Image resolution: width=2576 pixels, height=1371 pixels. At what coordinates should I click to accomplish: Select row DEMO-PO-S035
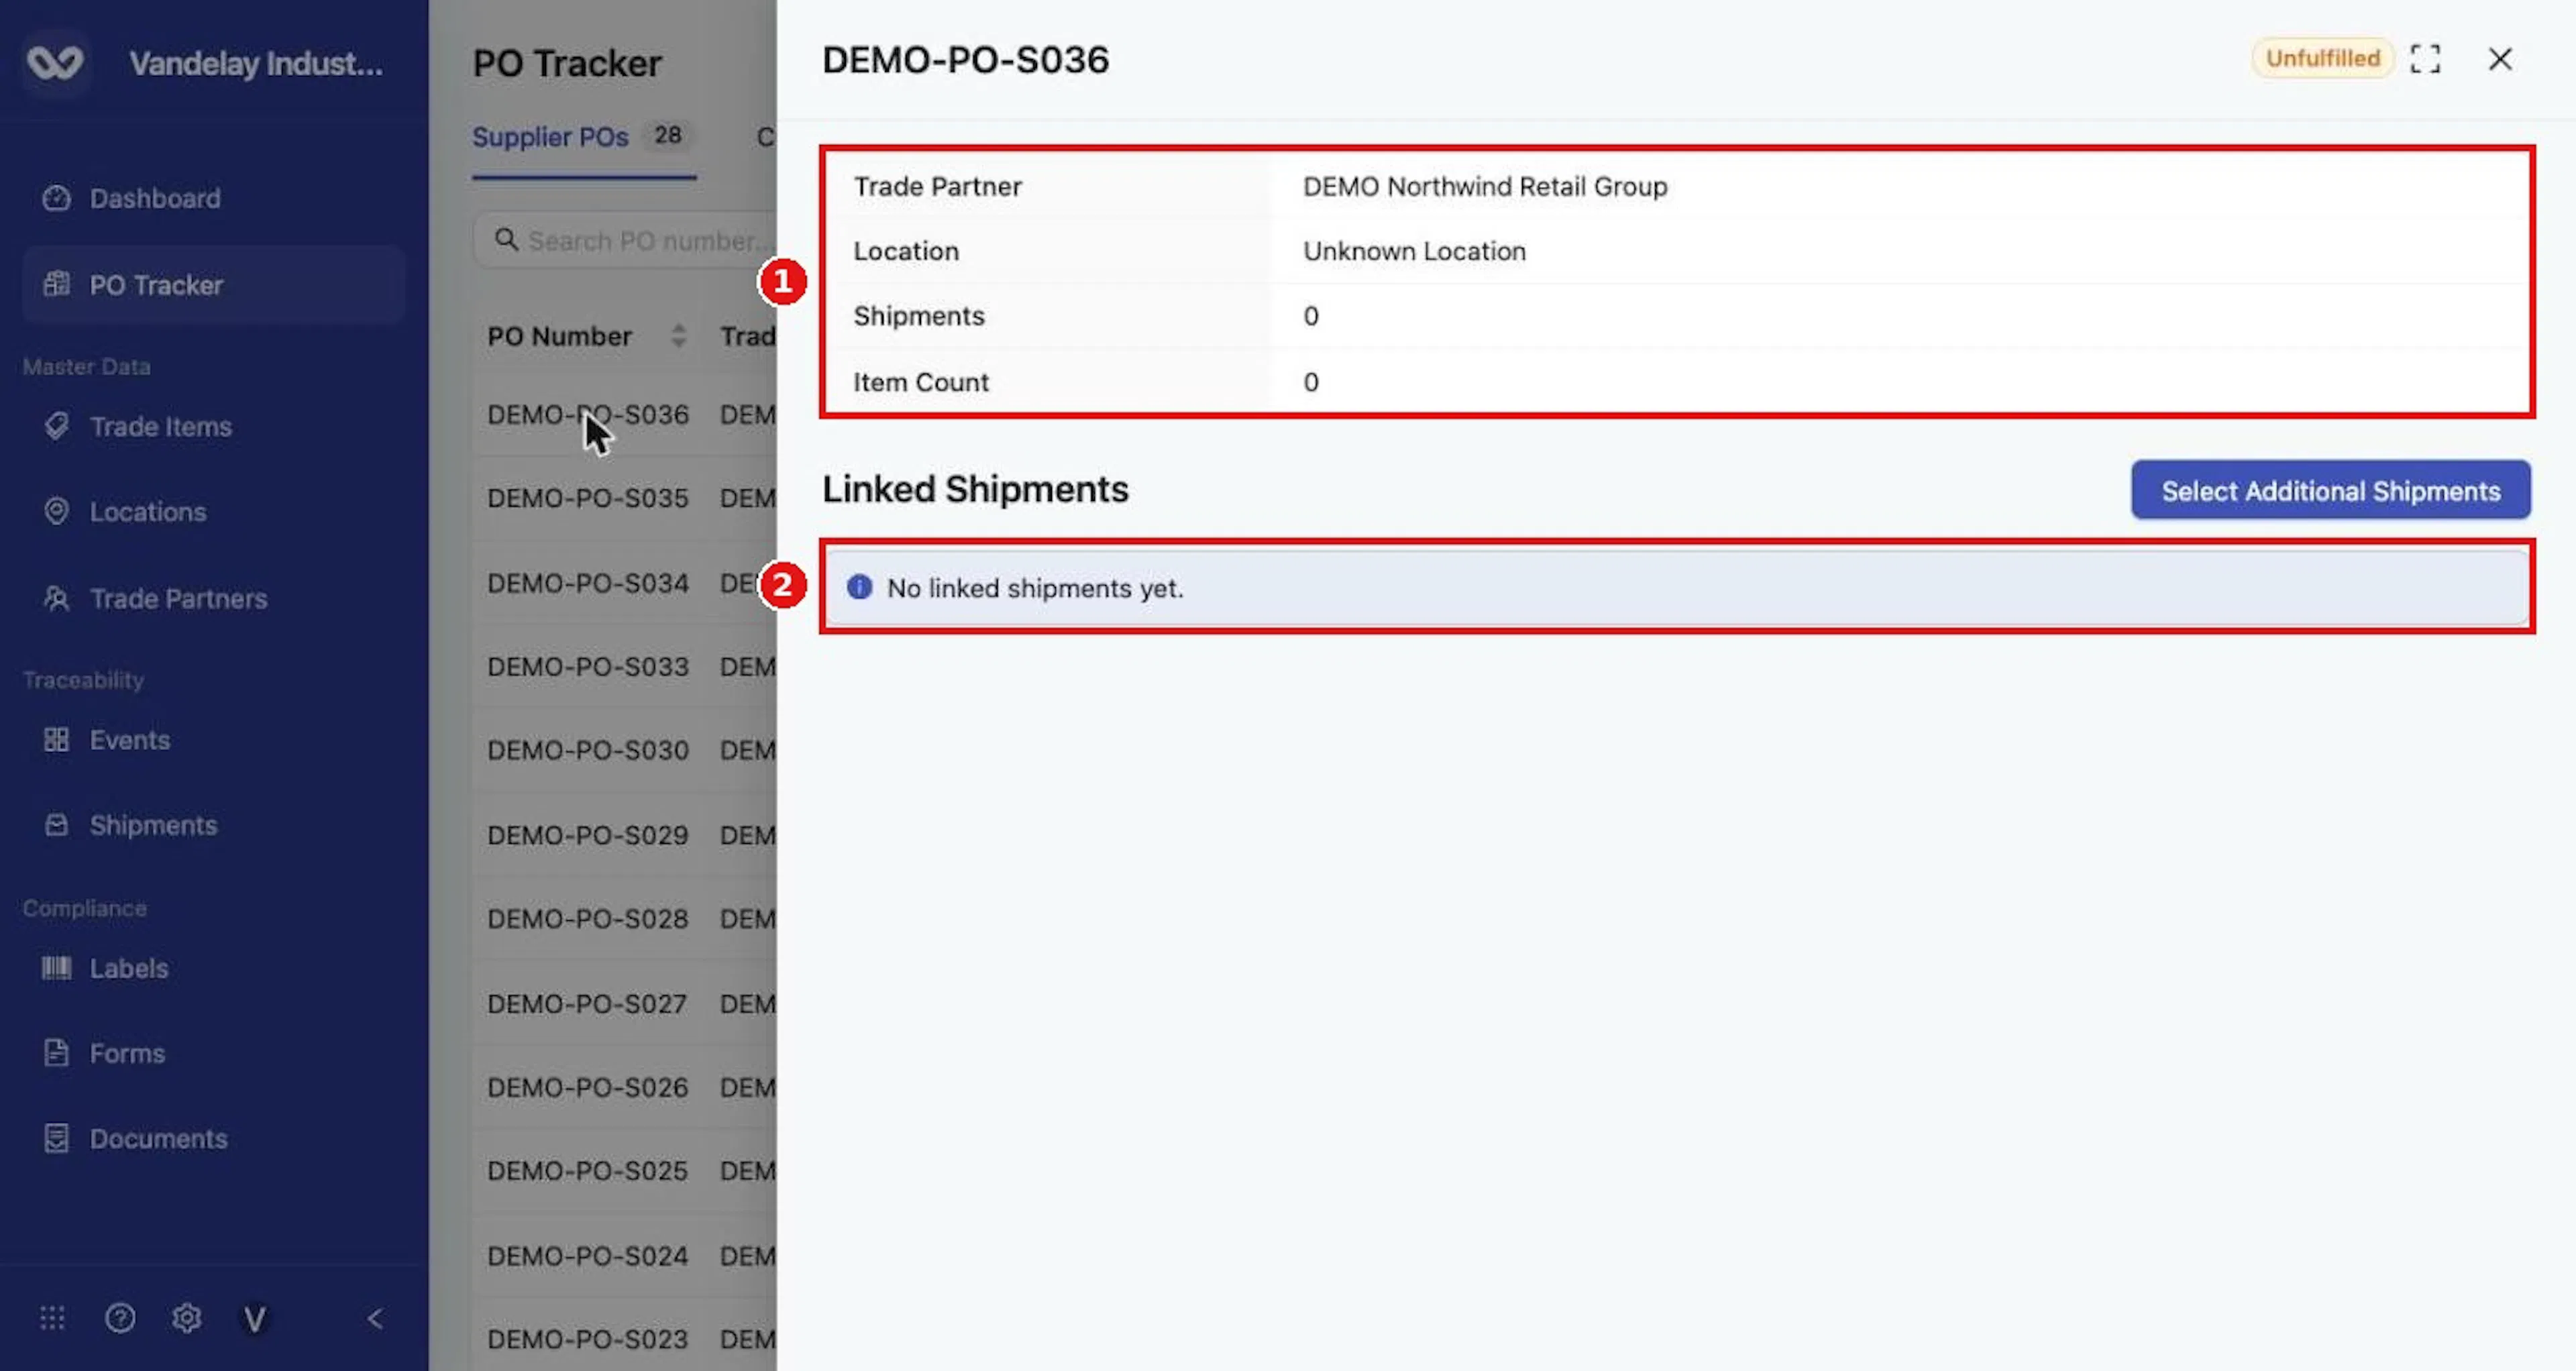tap(623, 498)
